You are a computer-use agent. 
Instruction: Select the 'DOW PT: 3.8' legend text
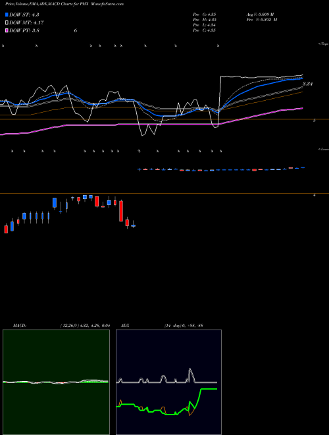(x=24, y=30)
